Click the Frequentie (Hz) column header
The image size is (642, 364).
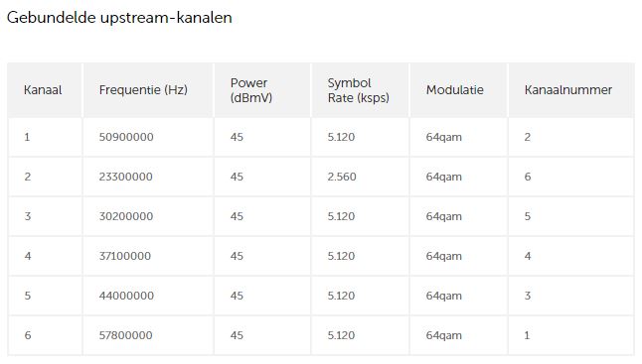tap(143, 90)
